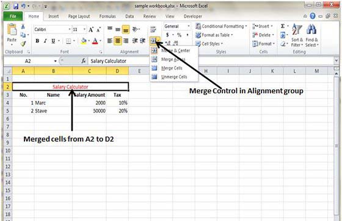Click the Orientation text angle icon
This screenshot has width=342, height=221.
tap(135, 29)
